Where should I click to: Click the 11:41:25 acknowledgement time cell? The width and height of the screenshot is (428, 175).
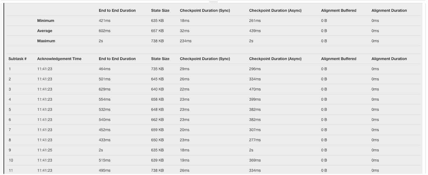click(x=45, y=150)
